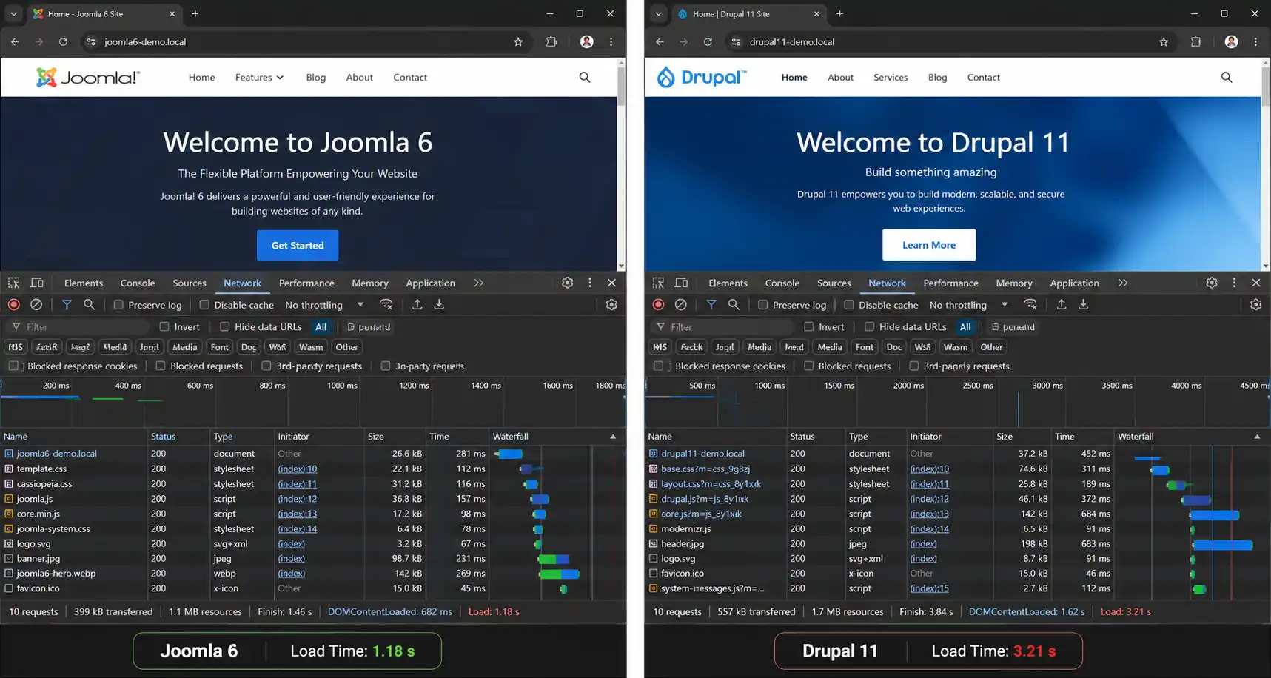Reload the Drupal browser page

coord(708,42)
